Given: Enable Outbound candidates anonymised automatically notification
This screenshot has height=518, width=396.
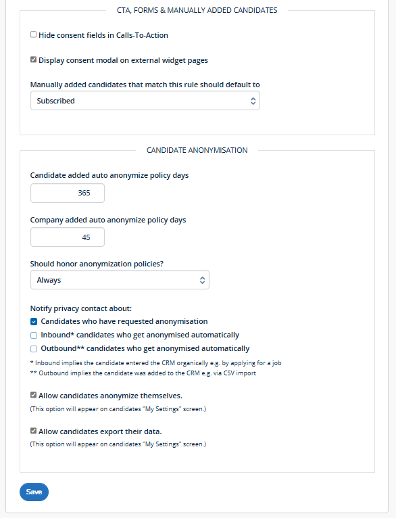Looking at the screenshot, I should 34,349.
